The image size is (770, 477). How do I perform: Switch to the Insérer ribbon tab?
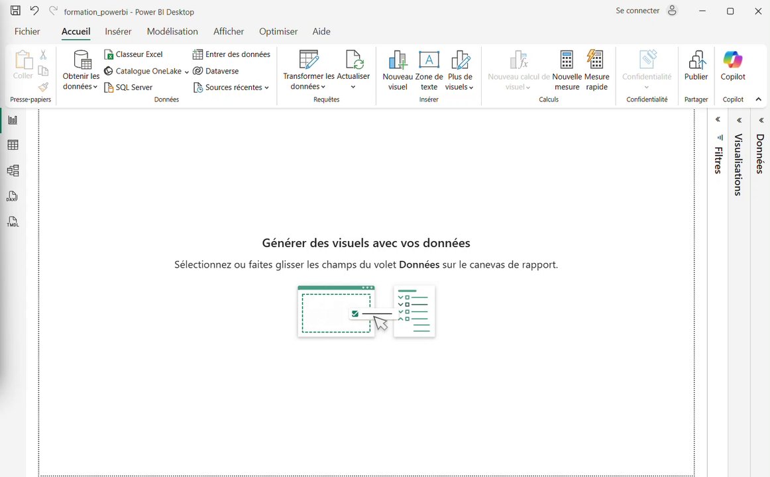(x=118, y=31)
